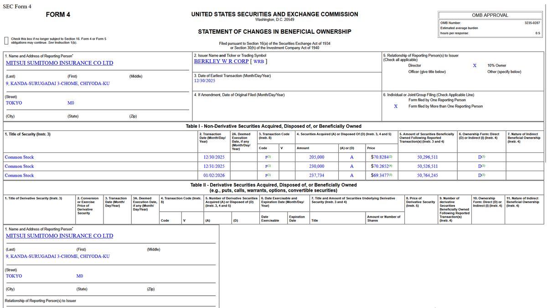Image resolution: width=547 pixels, height=308 pixels.
Task: Click the WRB ticker symbol link
Action: (x=258, y=61)
